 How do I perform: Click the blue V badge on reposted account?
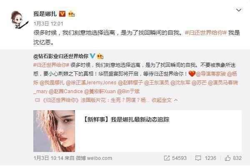coord(92,56)
